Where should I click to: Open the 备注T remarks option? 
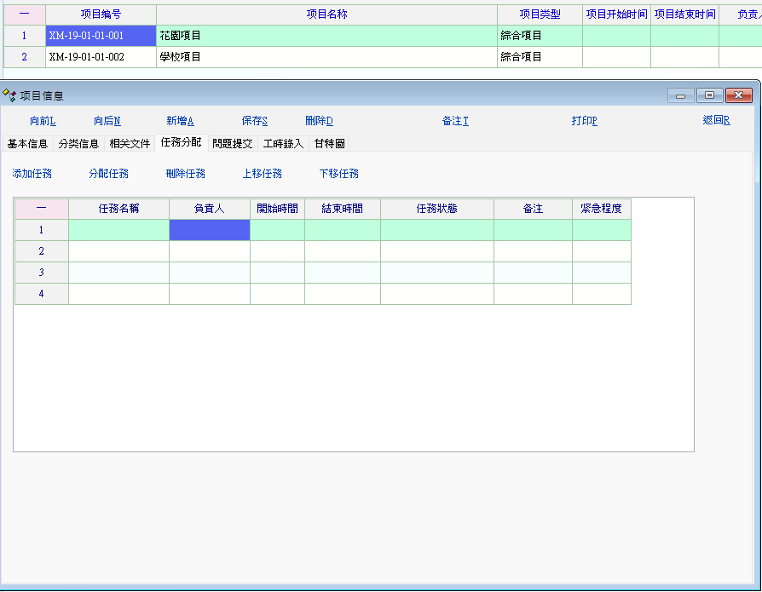click(x=455, y=121)
